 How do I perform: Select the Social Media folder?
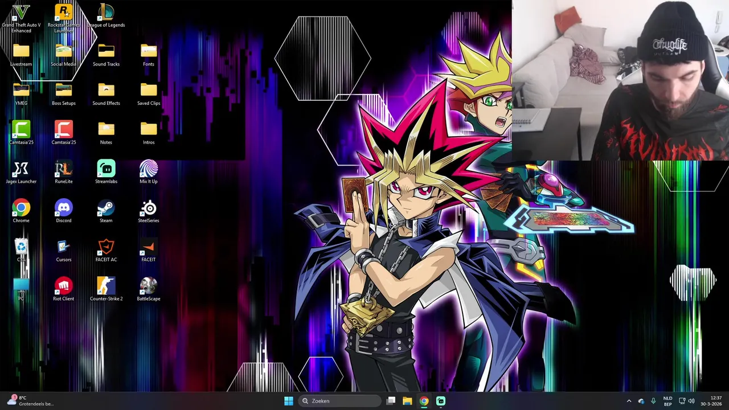tap(63, 55)
